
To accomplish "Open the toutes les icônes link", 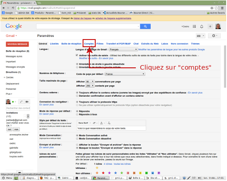I will coord(122,164).
